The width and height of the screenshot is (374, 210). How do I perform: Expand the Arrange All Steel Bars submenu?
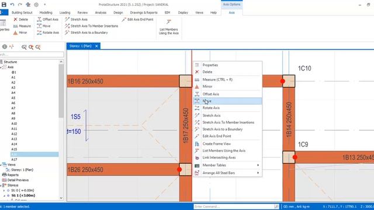(227, 173)
